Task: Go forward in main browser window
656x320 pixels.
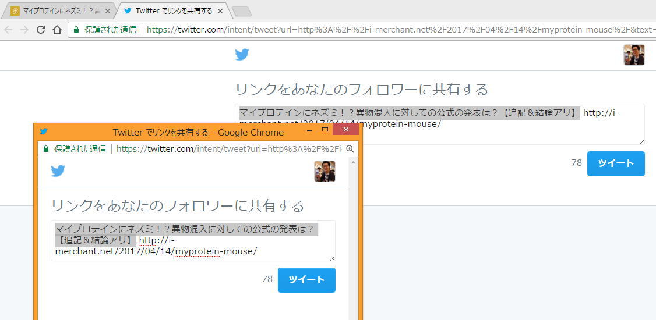Action: point(24,30)
